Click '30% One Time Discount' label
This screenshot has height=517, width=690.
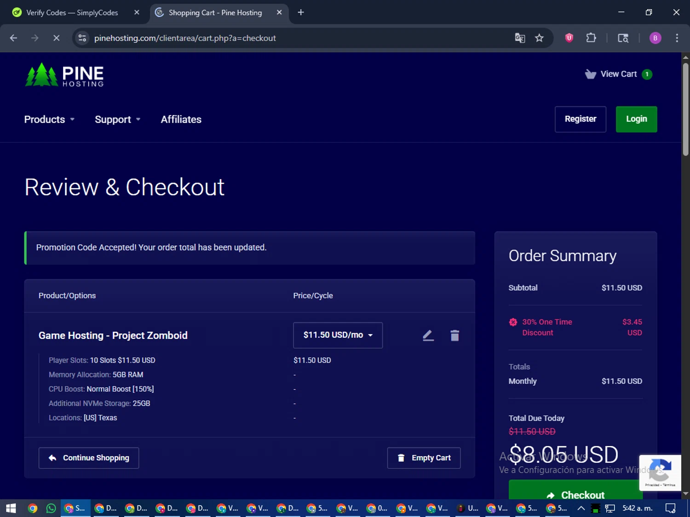point(547,327)
